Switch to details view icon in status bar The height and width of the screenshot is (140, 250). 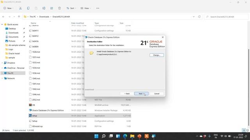point(244,130)
